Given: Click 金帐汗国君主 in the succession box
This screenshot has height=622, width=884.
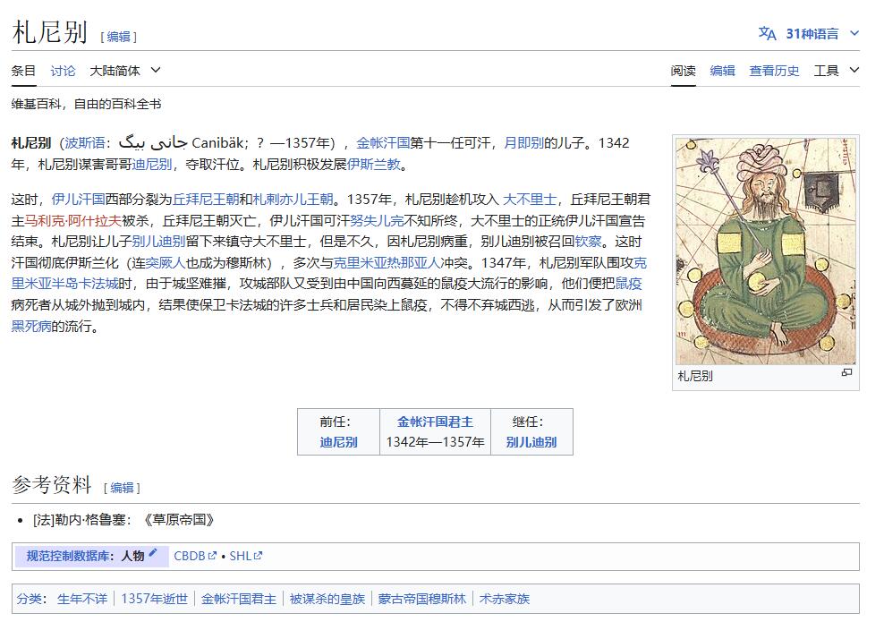Looking at the screenshot, I should point(435,422).
